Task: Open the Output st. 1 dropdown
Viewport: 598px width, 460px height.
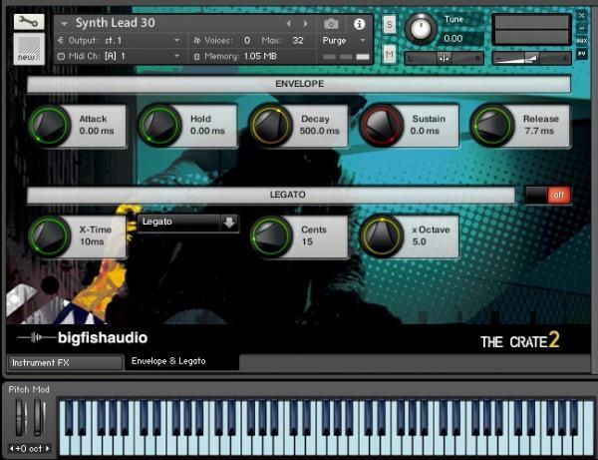Action: [x=177, y=41]
